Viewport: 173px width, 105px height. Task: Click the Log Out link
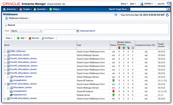(161, 4)
